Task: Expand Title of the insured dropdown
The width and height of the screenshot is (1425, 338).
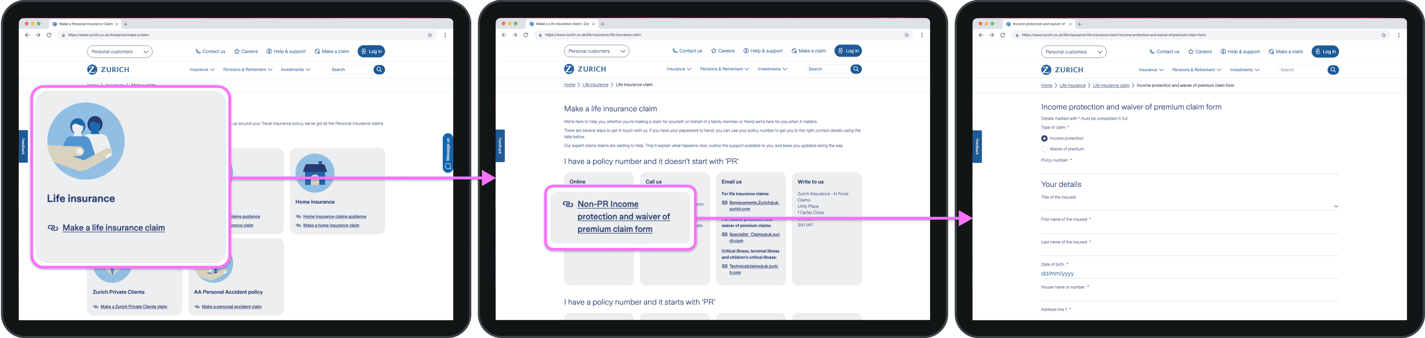Action: (1190, 206)
